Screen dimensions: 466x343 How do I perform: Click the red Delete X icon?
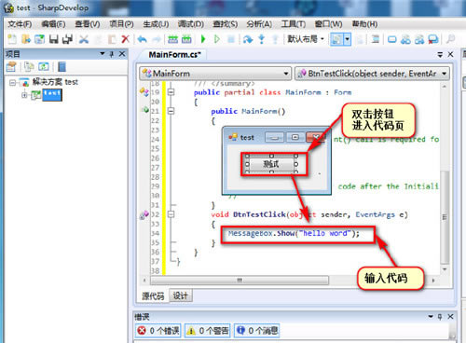125,39
